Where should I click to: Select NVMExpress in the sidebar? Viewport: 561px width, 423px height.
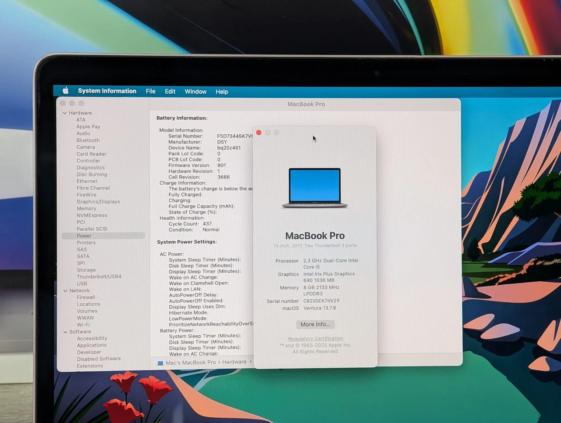(92, 215)
